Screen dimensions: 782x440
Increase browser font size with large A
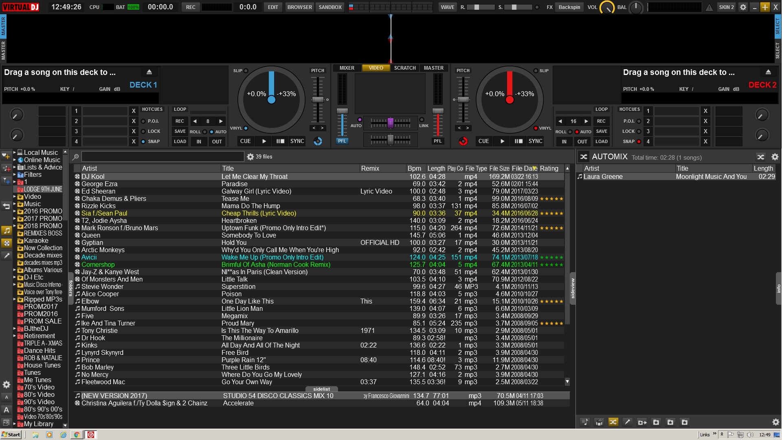[6, 410]
